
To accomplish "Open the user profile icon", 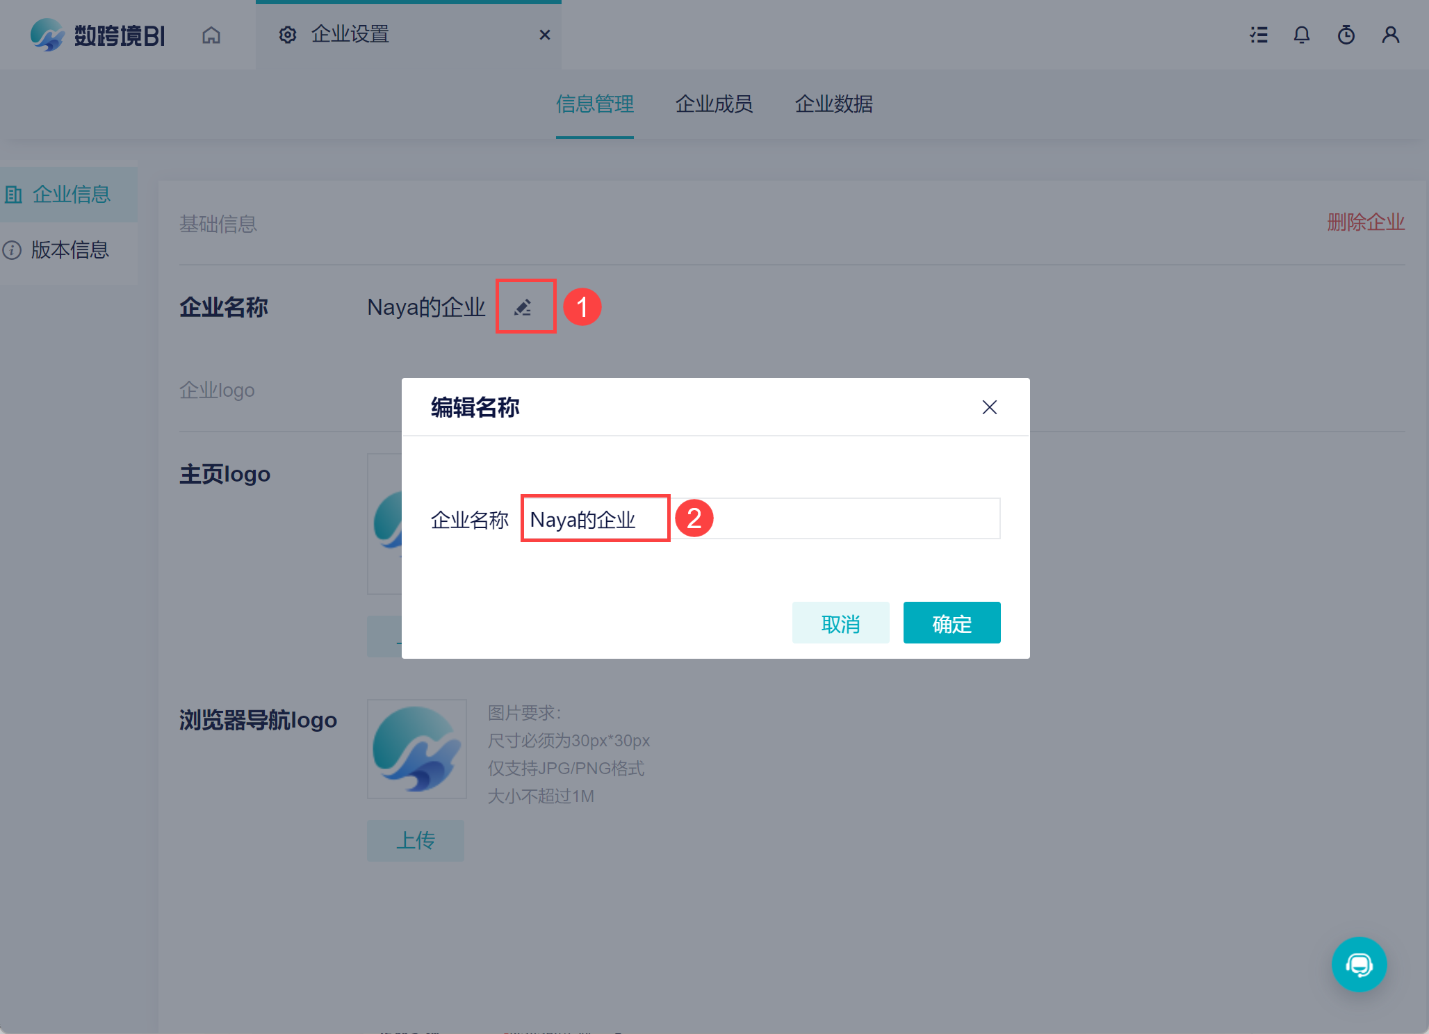I will click(x=1390, y=35).
